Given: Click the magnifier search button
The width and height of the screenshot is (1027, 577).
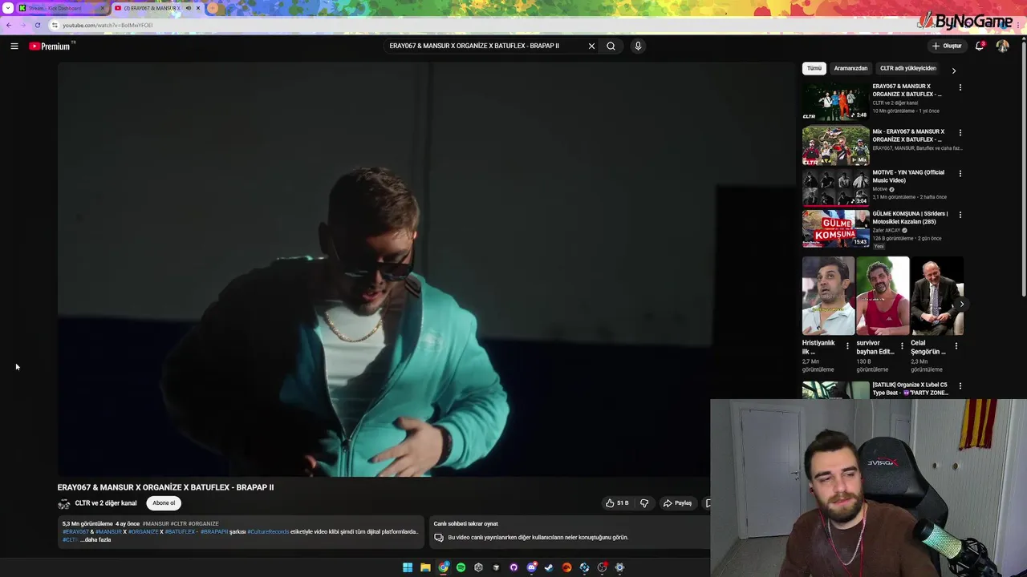Looking at the screenshot, I should point(611,46).
